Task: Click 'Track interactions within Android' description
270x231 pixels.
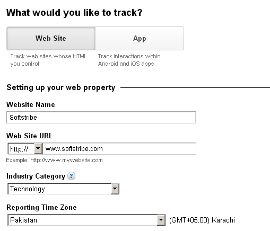Action: [129, 60]
